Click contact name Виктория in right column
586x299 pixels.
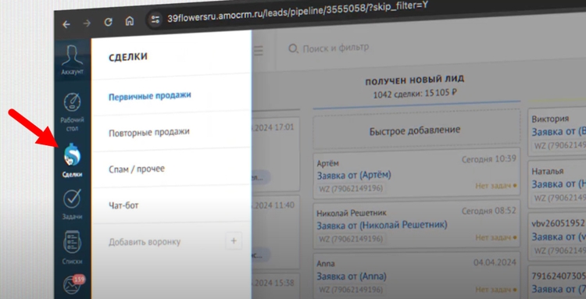551,119
